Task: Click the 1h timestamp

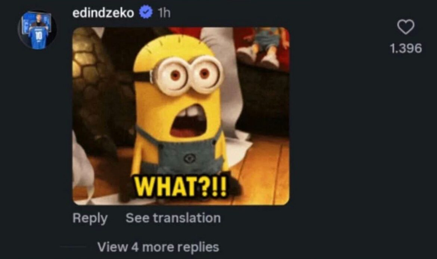Action: (x=164, y=13)
